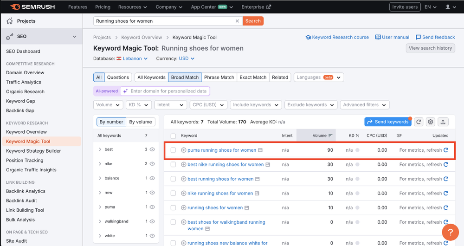Refresh metrics for best nike running shoes row
Image resolution: width=464 pixels, height=246 pixels.
[446, 164]
